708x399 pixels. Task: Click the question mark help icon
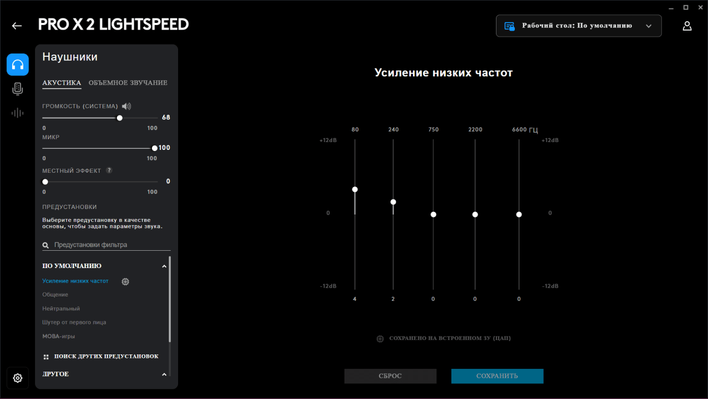coord(109,171)
